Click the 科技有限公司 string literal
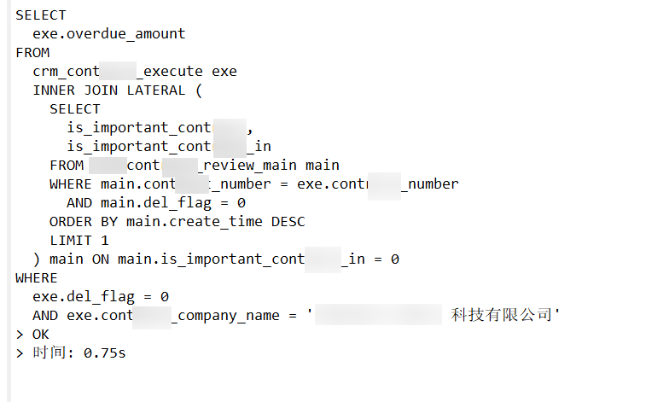The height and width of the screenshot is (402, 646). [x=502, y=315]
